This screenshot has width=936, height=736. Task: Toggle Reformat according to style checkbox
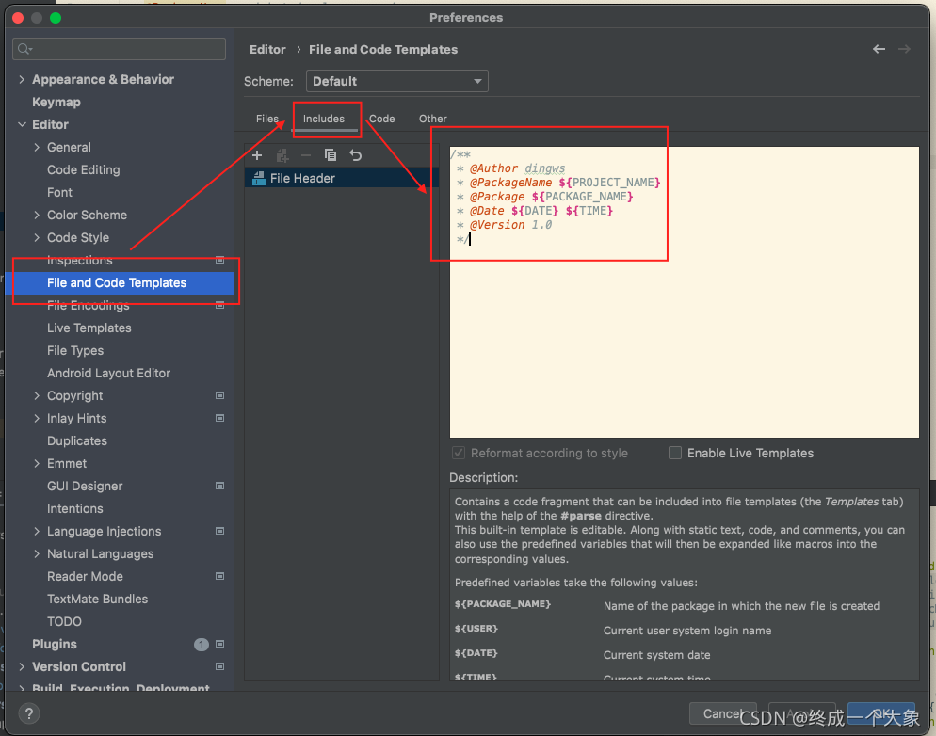point(459,453)
